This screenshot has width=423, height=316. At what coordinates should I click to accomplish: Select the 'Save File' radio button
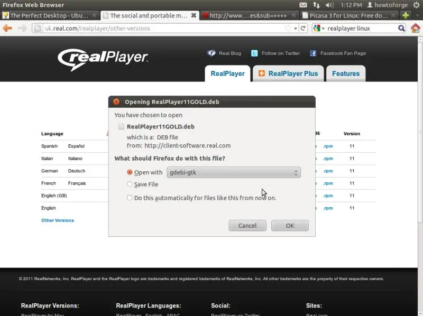pyautogui.click(x=130, y=184)
